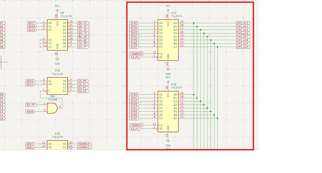Select the EMS_A14 output label
Image resolution: width=322 pixels, height=173 pixels.
coord(244,27)
